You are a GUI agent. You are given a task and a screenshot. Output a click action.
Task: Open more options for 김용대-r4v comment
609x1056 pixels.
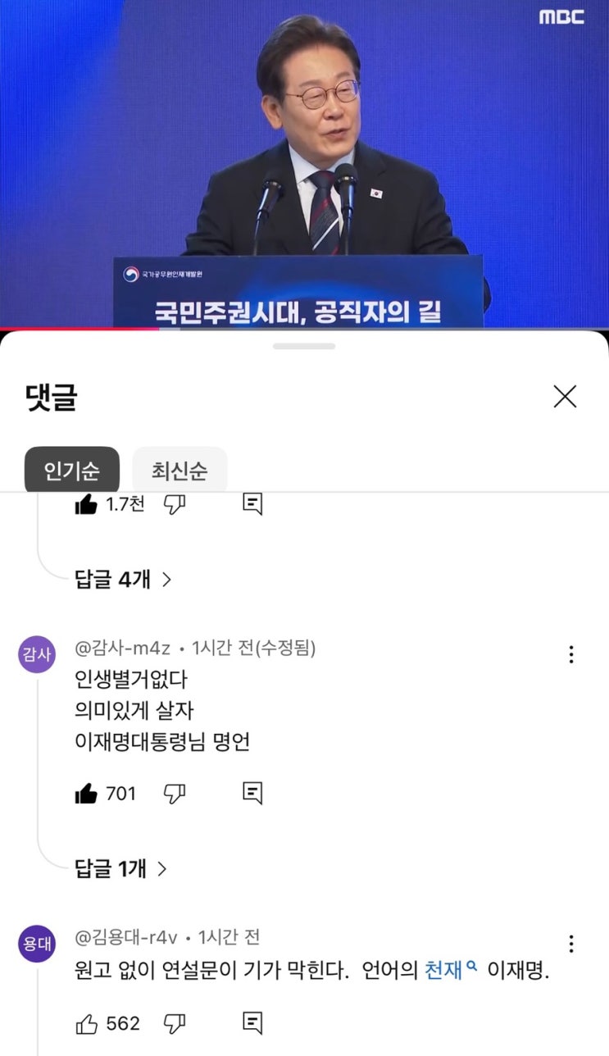[x=571, y=944]
